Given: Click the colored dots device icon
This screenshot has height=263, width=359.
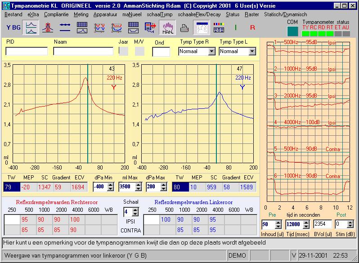Looking at the screenshot, I should (x=218, y=28).
